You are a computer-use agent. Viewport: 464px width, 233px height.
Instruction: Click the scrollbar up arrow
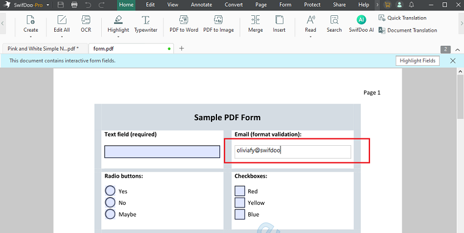point(460,71)
